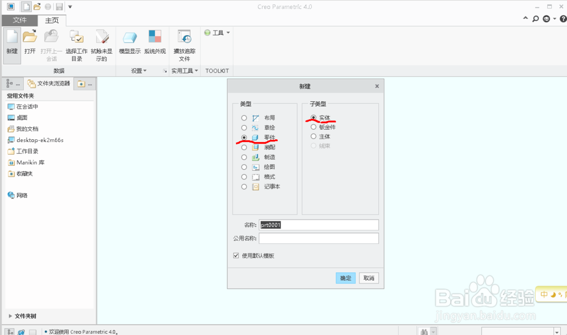Expand the 实用工具 utilities group dropdown
567x335 pixels.
[185, 71]
